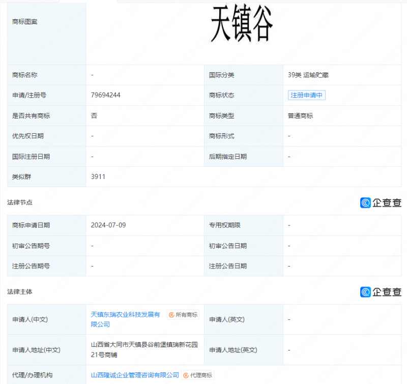Screen dimensions: 407x384
Task: Click the 企查查 logo beside 法律节点
Action: (x=381, y=202)
